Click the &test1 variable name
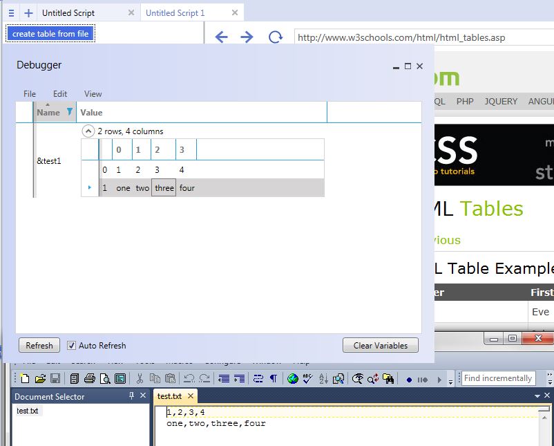Screen dimensions: 554x446 pos(49,161)
